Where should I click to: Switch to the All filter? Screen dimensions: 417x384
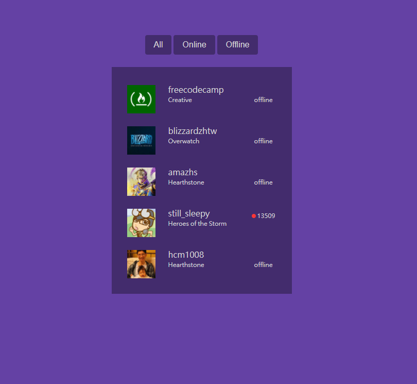pos(158,44)
